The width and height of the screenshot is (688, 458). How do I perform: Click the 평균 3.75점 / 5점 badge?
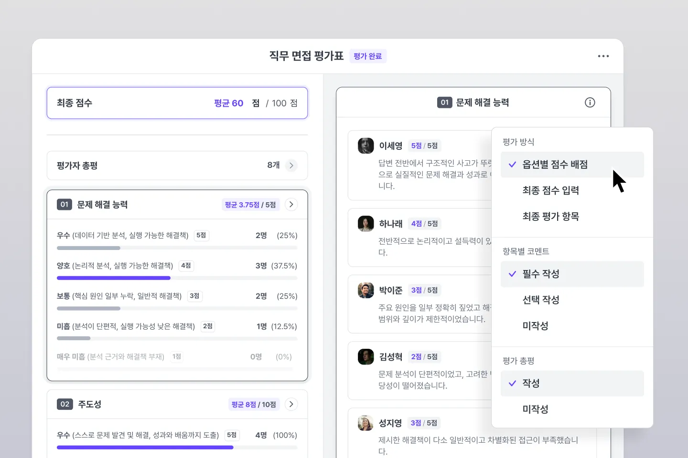click(250, 205)
